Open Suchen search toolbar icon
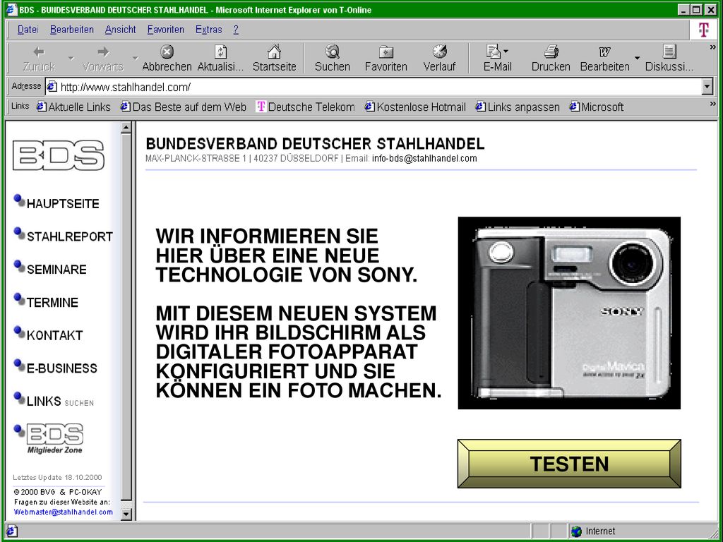This screenshot has width=723, height=542. point(333,58)
